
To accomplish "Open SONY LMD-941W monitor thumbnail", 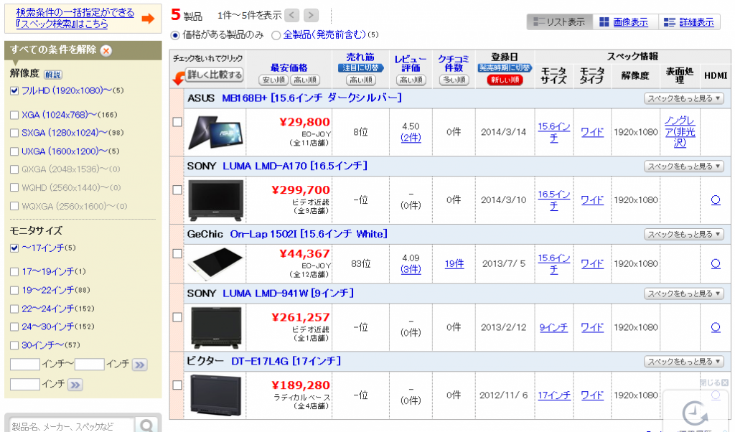I will coord(215,327).
